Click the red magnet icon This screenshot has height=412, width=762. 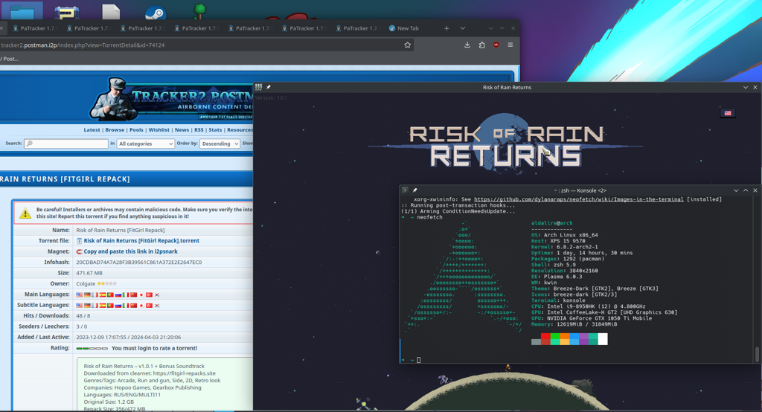pyautogui.click(x=79, y=251)
